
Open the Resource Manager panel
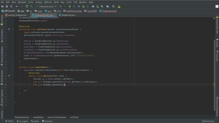[2, 56]
